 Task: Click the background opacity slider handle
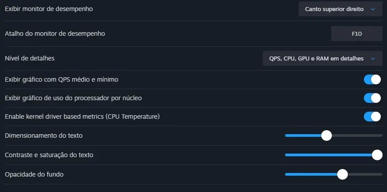[342, 174]
